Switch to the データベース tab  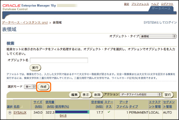(161, 9)
